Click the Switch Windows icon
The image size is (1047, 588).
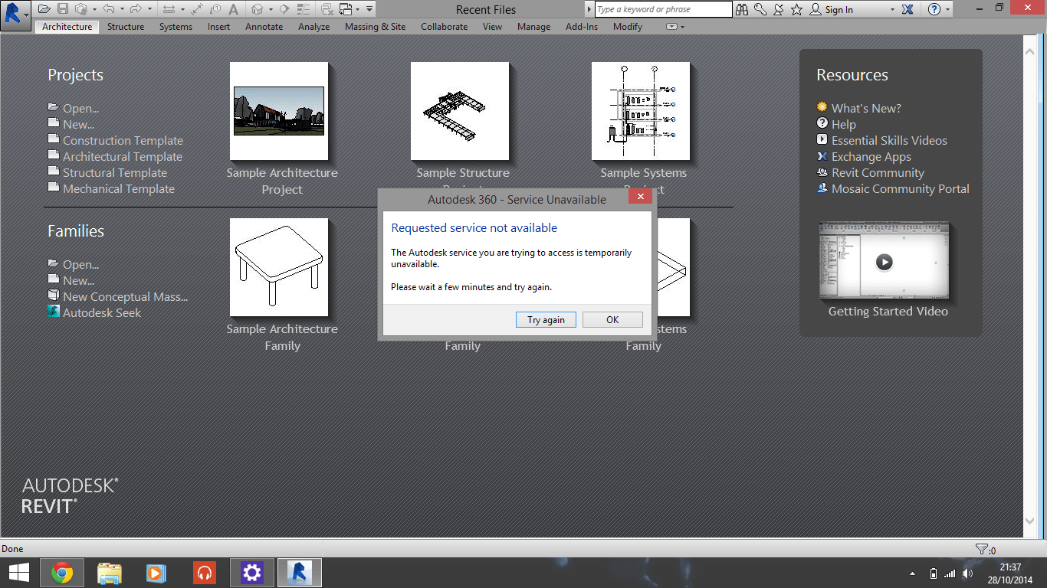click(x=346, y=9)
